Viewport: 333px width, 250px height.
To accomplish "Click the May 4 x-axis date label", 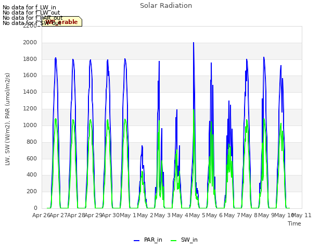I will [x=180, y=215].
